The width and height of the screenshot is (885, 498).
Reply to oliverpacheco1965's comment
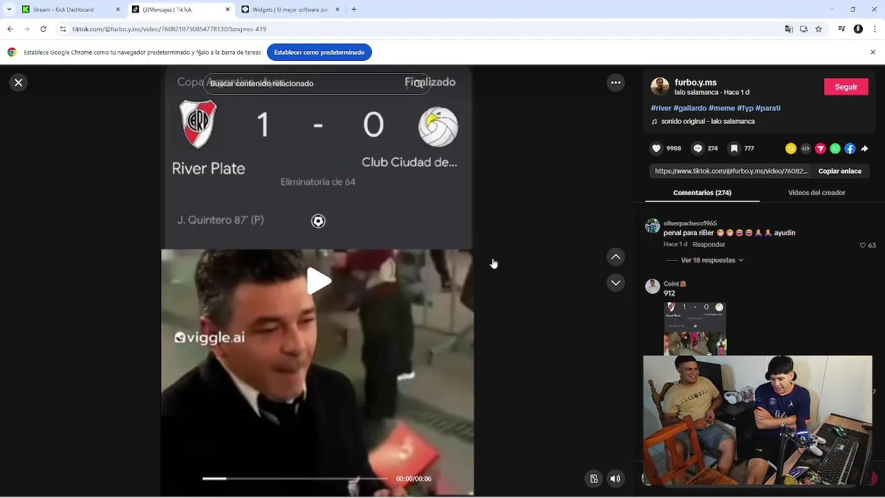(x=709, y=244)
